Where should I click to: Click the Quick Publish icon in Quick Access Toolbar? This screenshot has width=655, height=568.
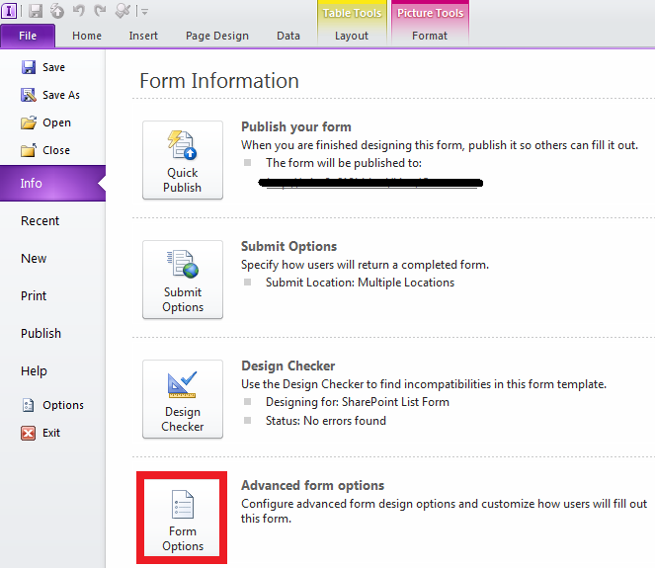point(57,11)
